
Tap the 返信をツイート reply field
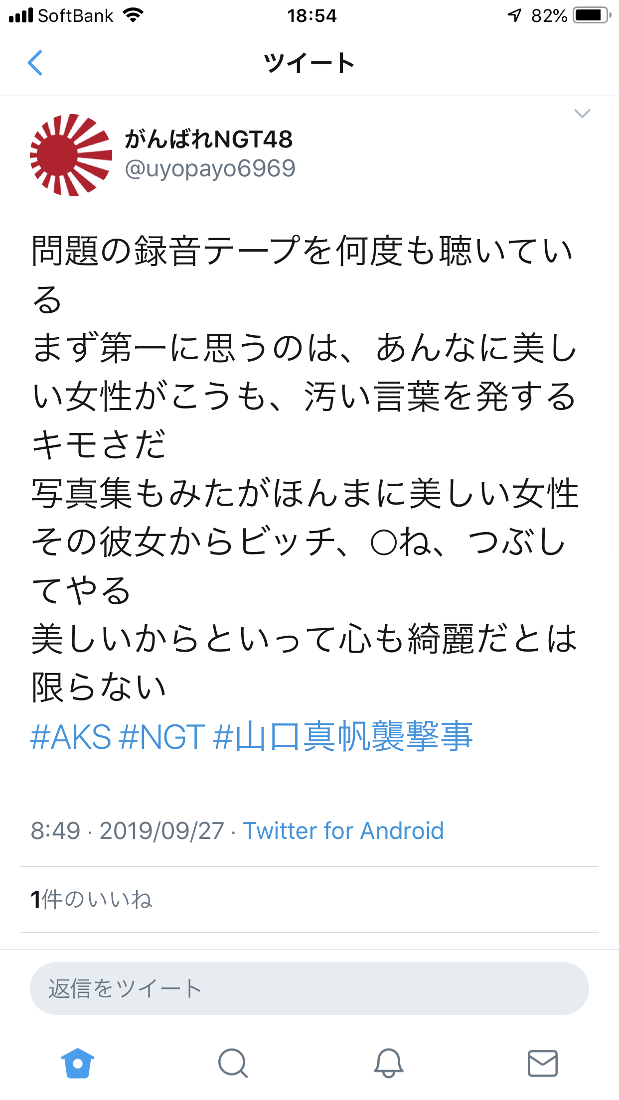309,988
